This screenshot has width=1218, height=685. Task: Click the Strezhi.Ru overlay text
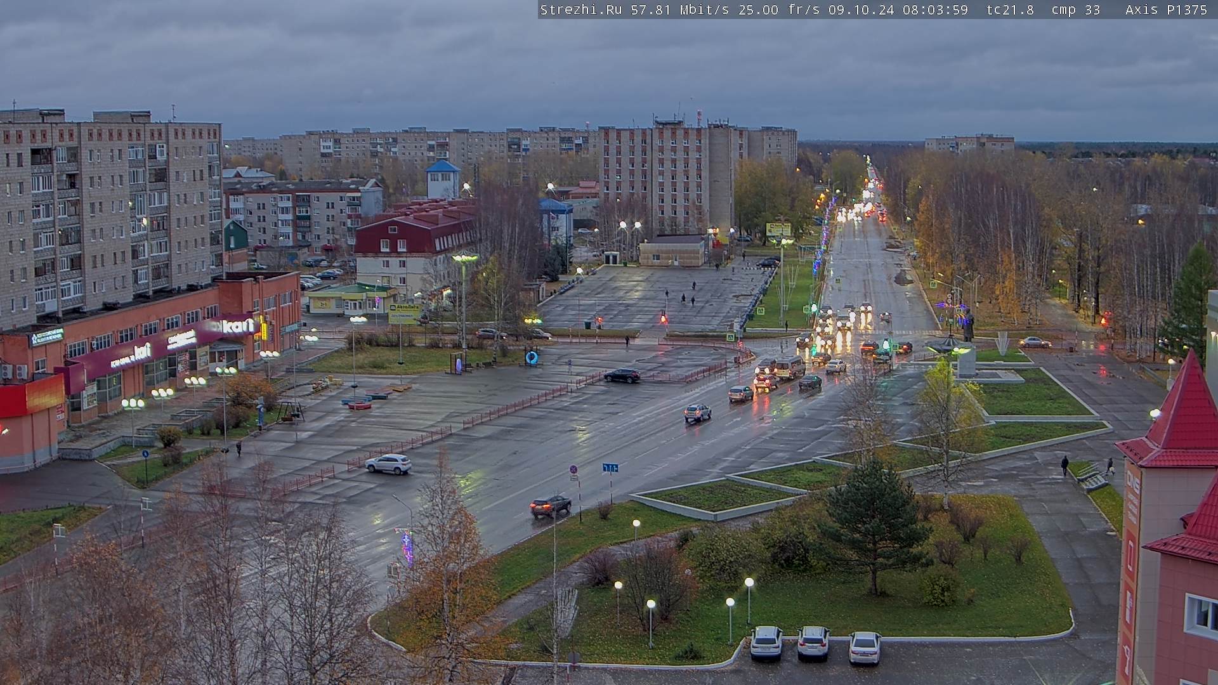(580, 10)
